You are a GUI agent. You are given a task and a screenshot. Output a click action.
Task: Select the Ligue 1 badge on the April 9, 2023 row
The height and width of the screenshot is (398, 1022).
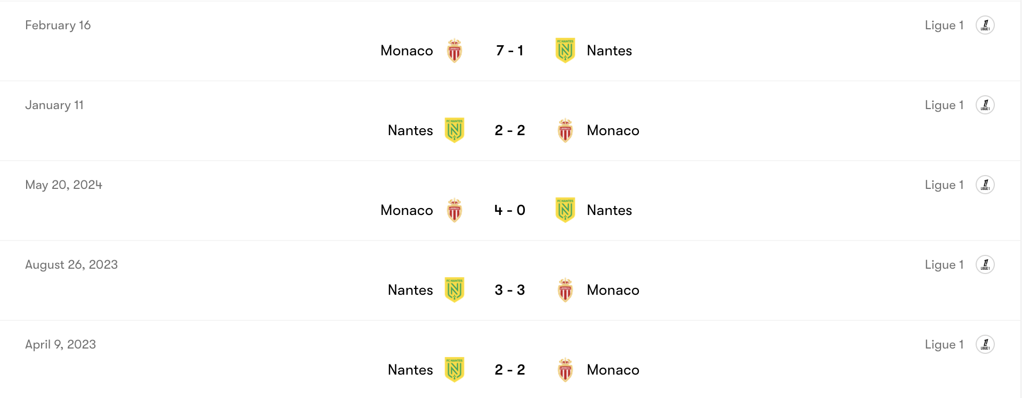coord(985,344)
